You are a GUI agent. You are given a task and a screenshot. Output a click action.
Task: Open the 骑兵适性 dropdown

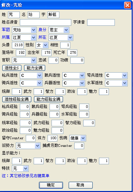tap(31, 83)
